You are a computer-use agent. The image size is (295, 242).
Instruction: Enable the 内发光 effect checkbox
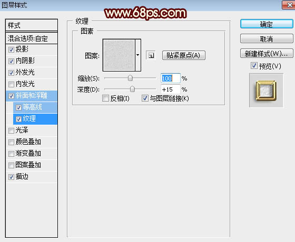tap(11, 84)
